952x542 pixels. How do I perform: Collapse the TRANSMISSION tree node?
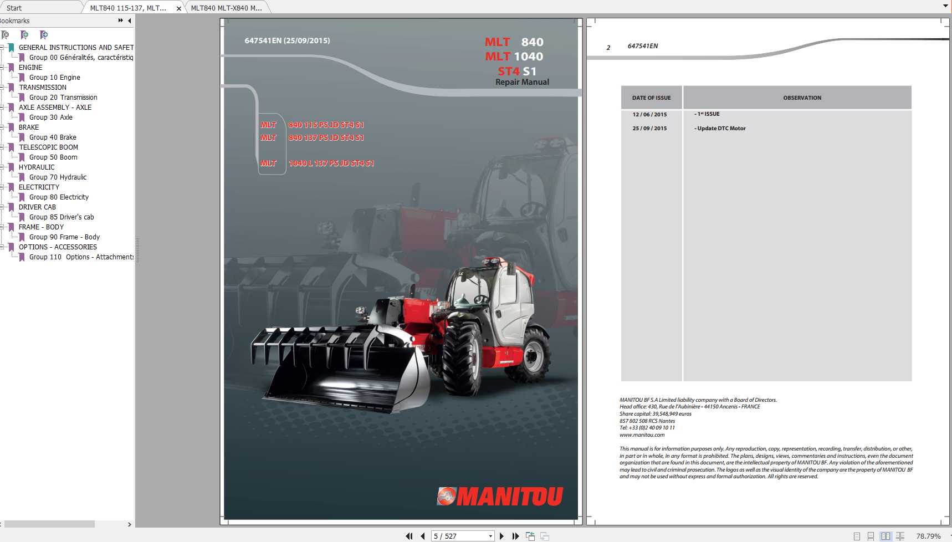click(x=2, y=88)
